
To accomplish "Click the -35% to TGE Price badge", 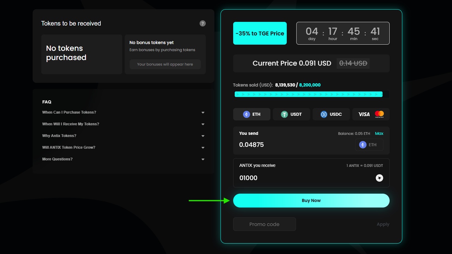I will [x=260, y=33].
